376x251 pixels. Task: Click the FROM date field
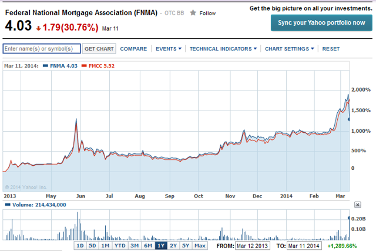pos(252,246)
